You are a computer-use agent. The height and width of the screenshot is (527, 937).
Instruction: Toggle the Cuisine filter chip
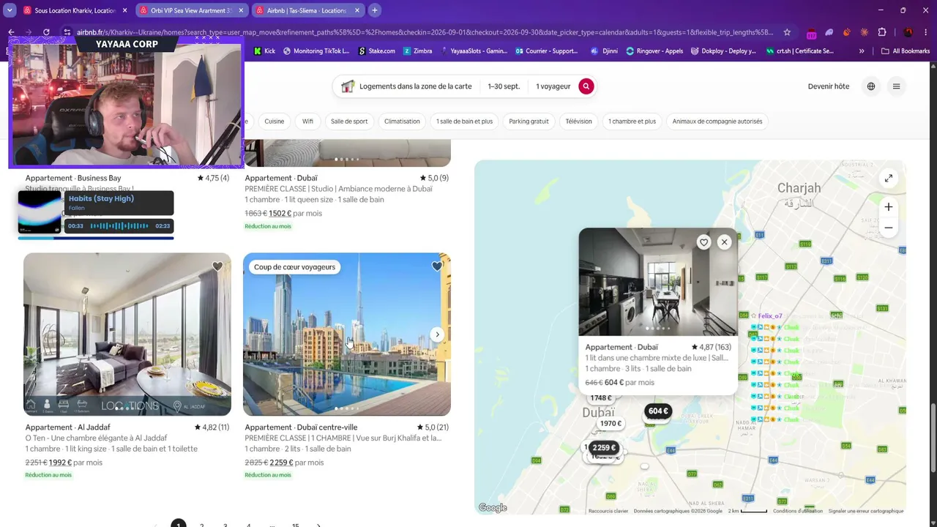coord(275,122)
